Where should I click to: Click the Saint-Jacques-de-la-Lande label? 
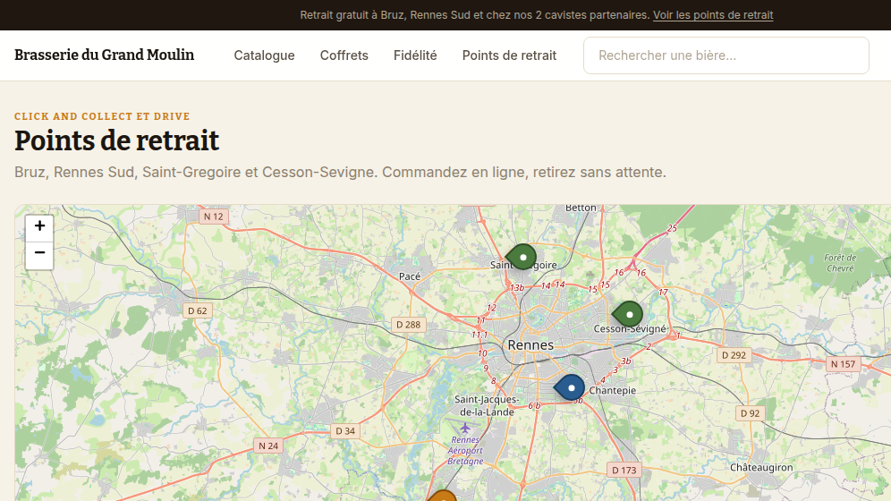coord(487,405)
